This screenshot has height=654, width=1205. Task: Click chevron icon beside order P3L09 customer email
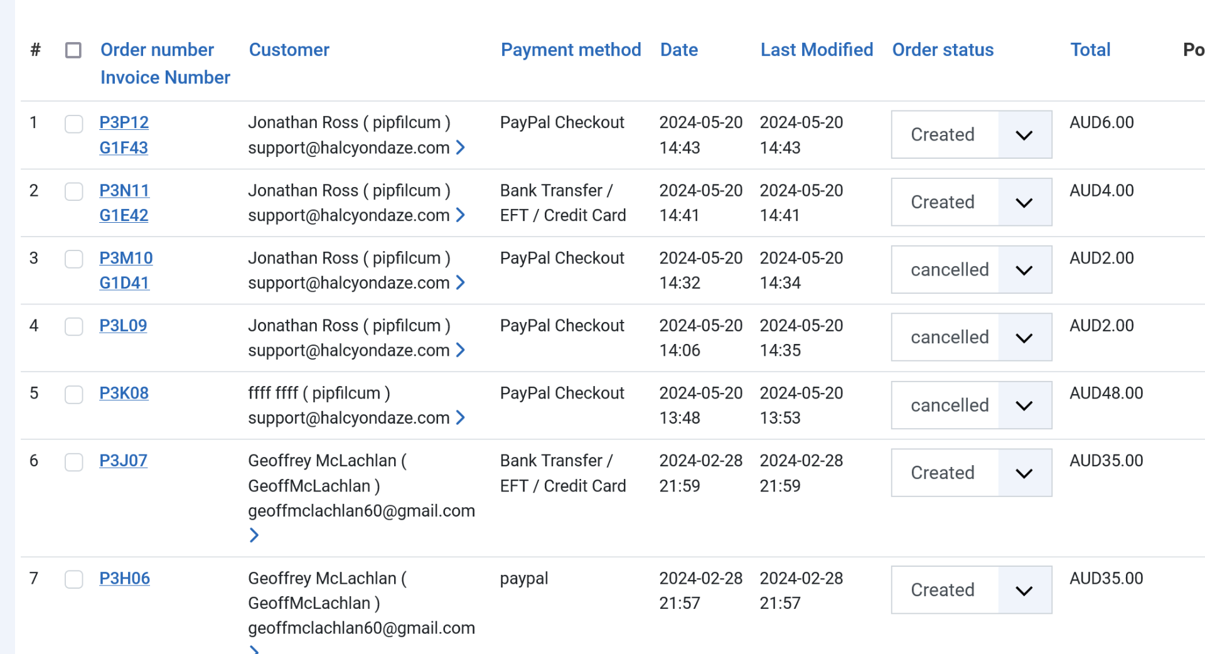(461, 350)
